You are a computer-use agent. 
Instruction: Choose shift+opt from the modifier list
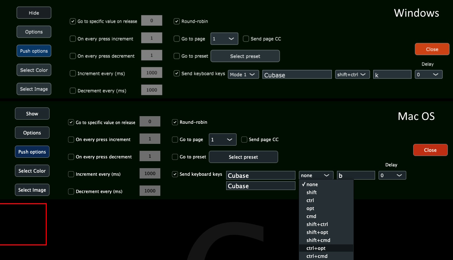326,232
